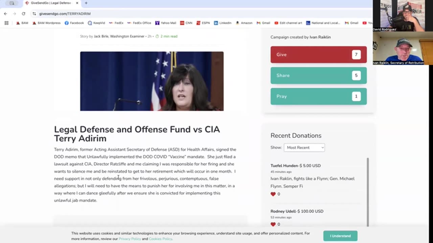Open the CNN bookmark

pos(186,23)
